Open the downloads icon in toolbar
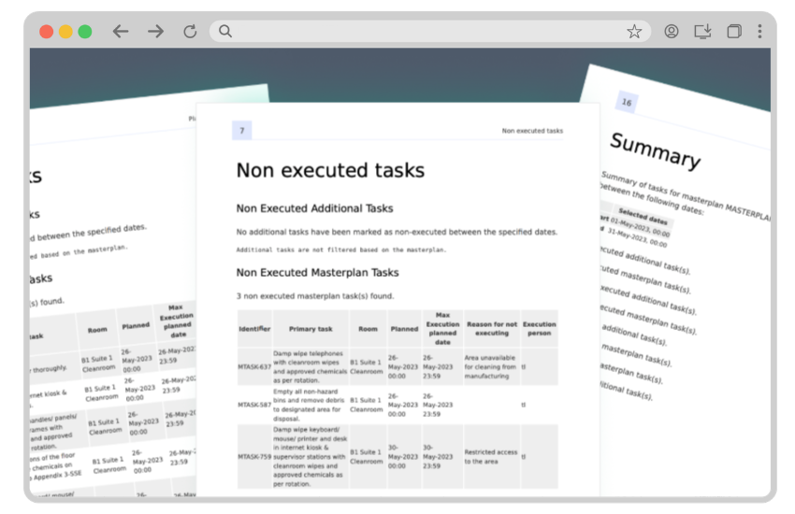 click(702, 31)
